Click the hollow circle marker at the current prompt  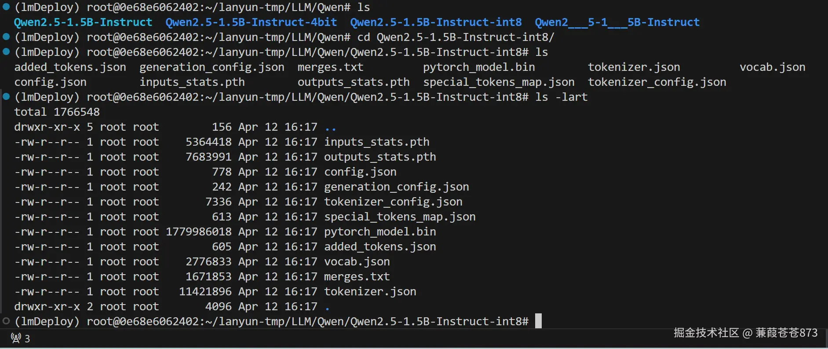pos(6,321)
